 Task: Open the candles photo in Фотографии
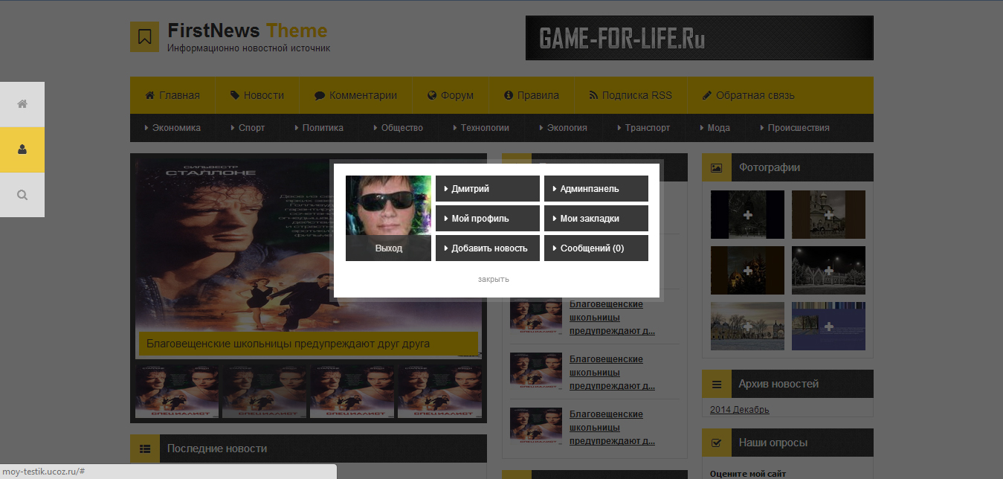click(x=747, y=270)
